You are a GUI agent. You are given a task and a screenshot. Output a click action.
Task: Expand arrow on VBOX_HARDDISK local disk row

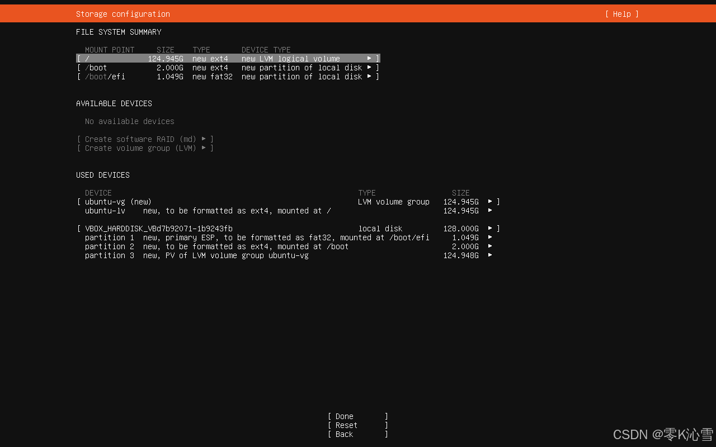pyautogui.click(x=490, y=229)
